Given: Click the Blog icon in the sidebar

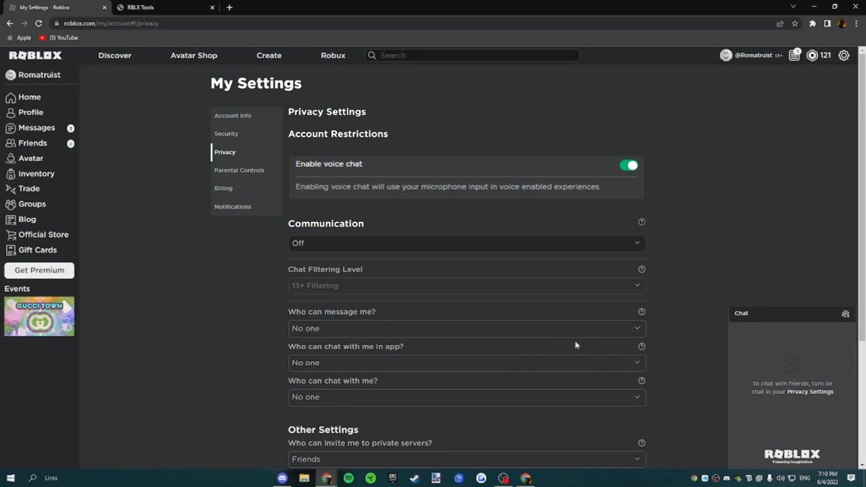Looking at the screenshot, I should click(11, 219).
